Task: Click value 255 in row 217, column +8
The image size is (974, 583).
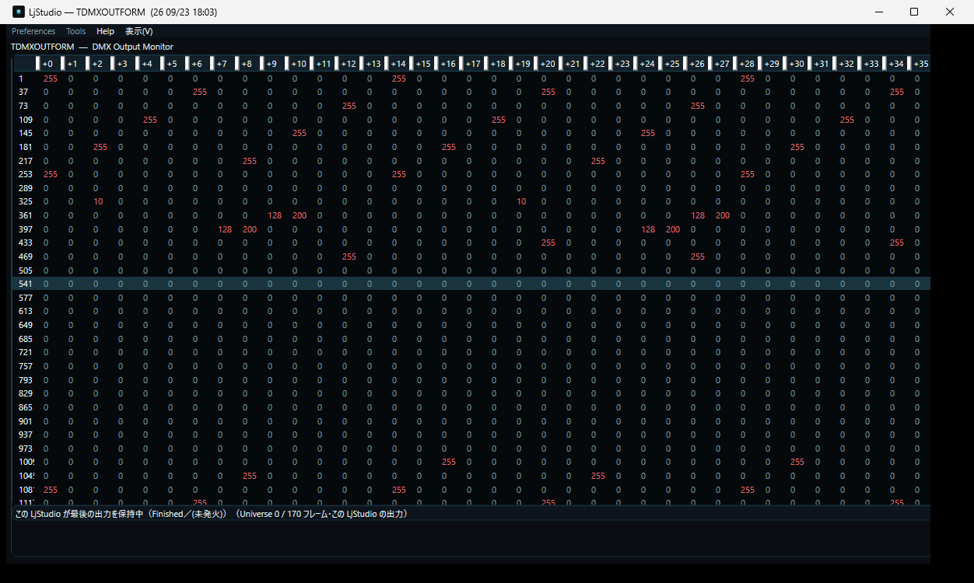Action: point(250,161)
